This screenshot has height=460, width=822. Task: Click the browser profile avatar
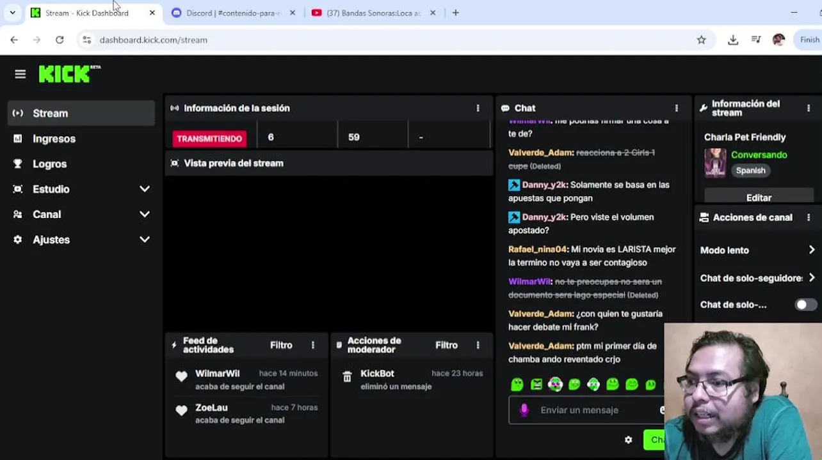(x=778, y=40)
